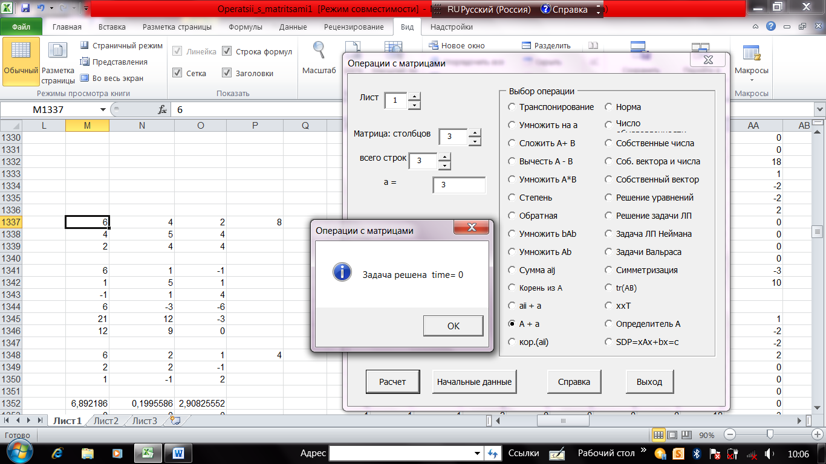Screen dimensions: 826x464
Task: Click the Excel help question mark icon
Action: pos(771,27)
